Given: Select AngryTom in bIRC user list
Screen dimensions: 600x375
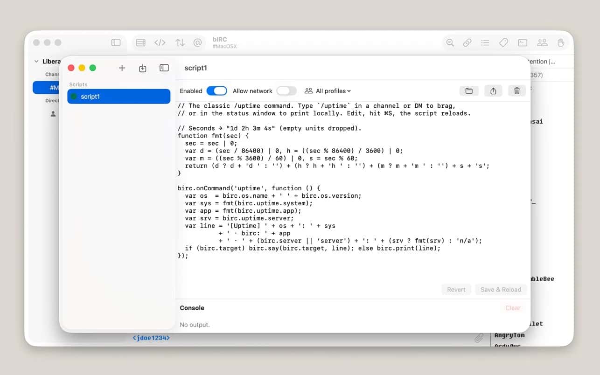Looking at the screenshot, I should coord(509,335).
